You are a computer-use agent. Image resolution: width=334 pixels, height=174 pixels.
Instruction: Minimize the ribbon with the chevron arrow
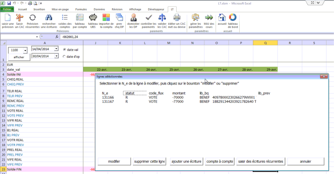pyautogui.click(x=318, y=3)
